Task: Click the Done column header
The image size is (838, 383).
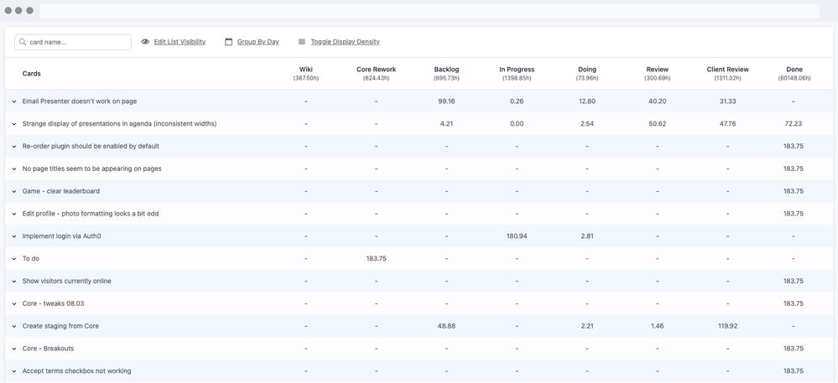Action: pyautogui.click(x=794, y=73)
